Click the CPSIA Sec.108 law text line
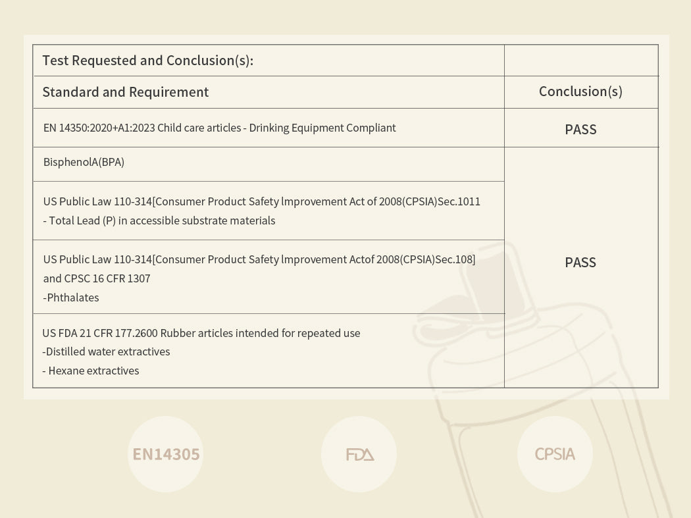This screenshot has height=518, width=691. (x=259, y=259)
